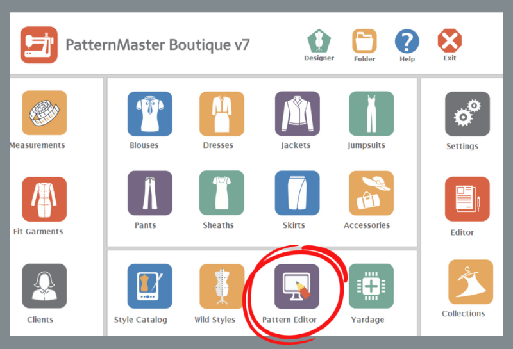The height and width of the screenshot is (349, 513).
Task: Click the Blouses text label
Action: point(144,145)
